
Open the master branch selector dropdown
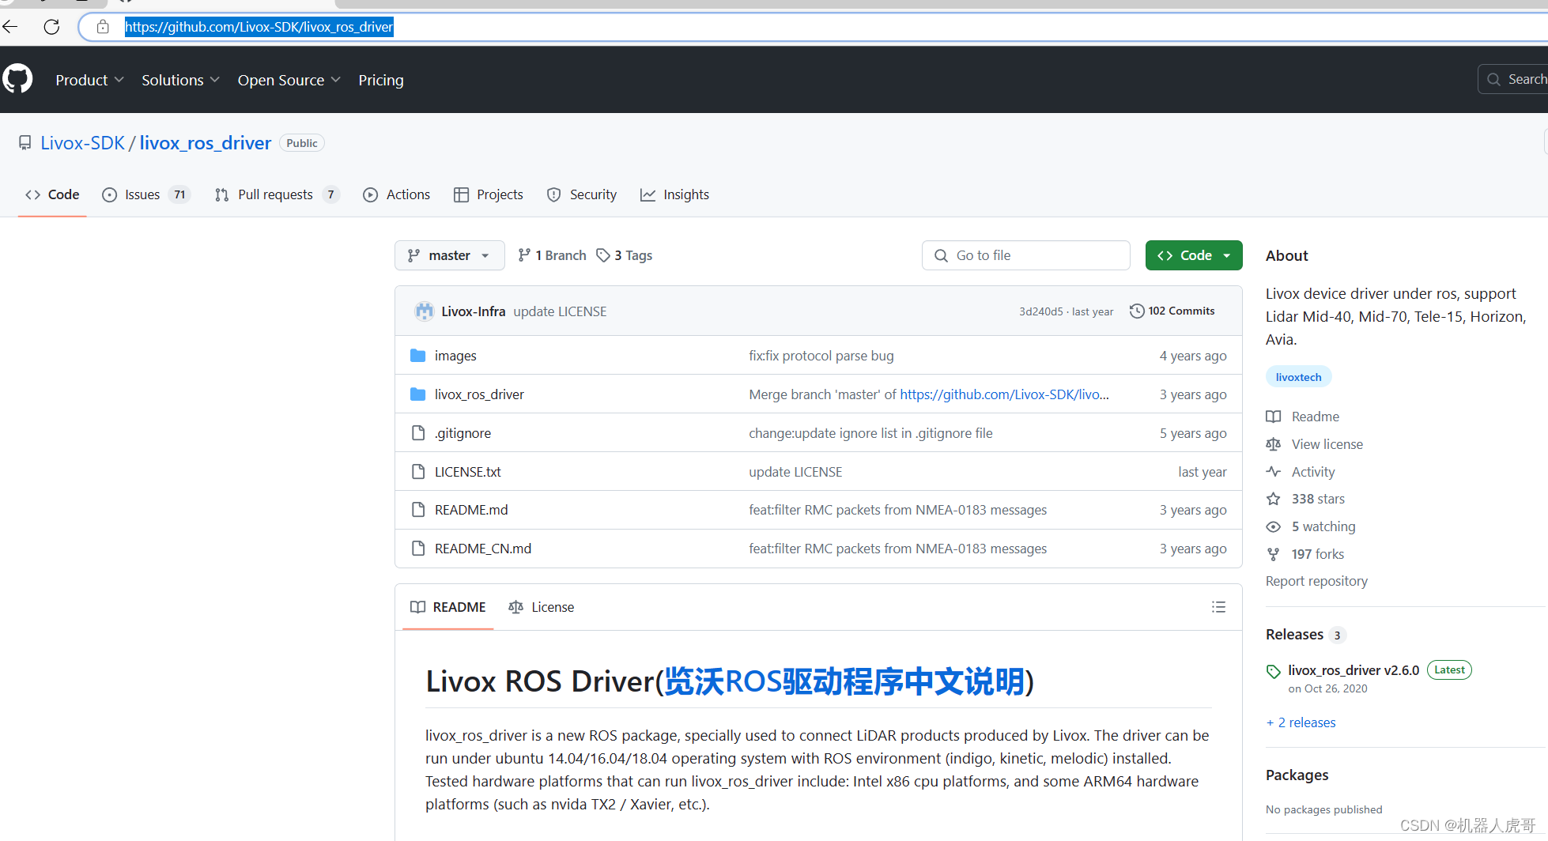tap(449, 255)
